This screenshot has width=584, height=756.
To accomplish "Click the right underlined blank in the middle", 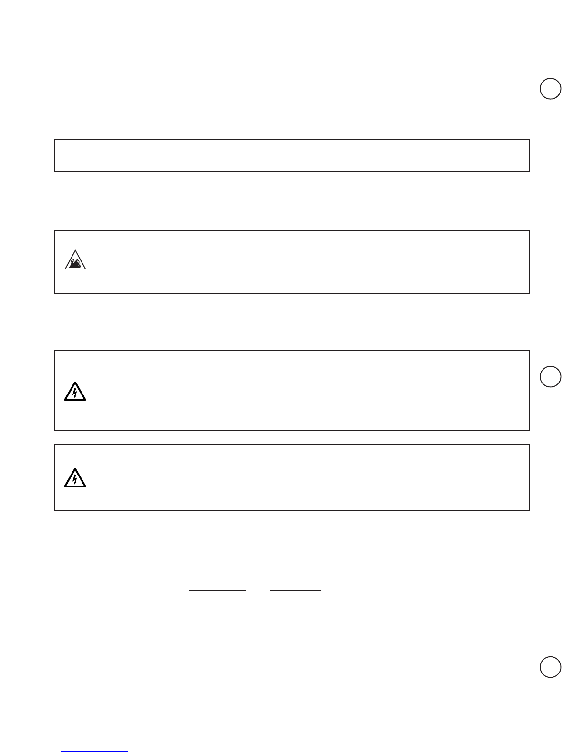I will coord(296,590).
